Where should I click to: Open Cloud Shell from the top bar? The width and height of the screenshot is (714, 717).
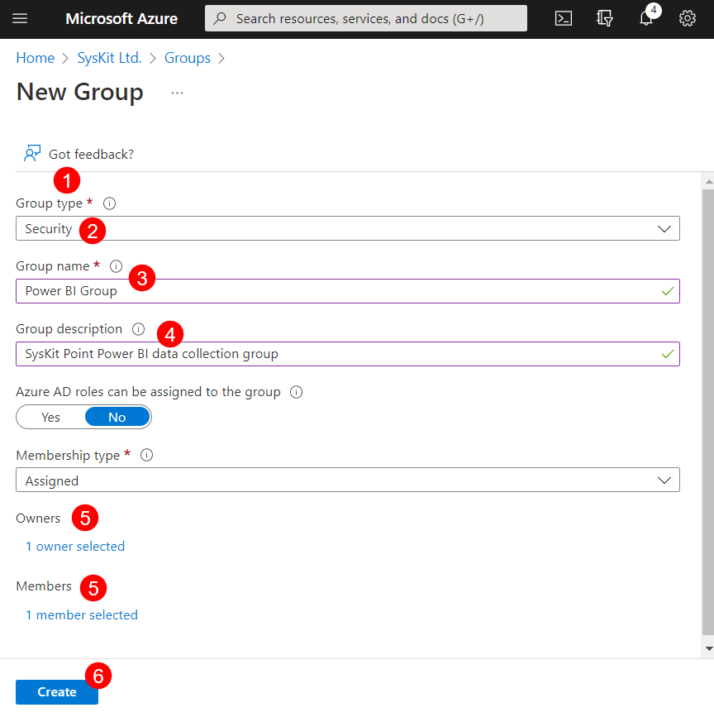tap(564, 17)
